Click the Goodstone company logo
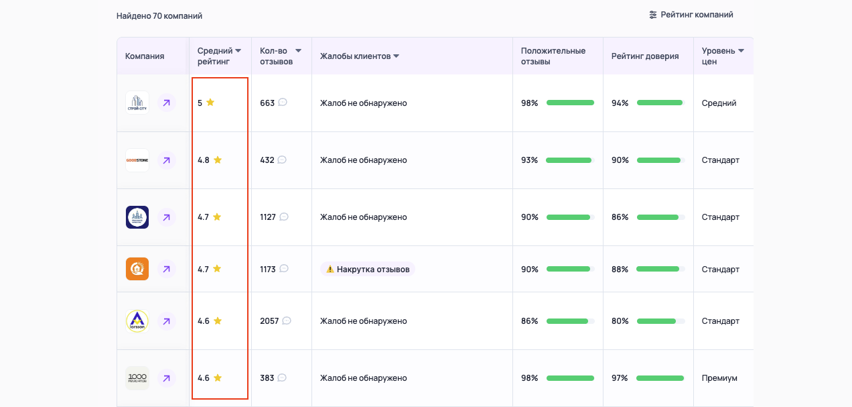The image size is (852, 407). coord(137,160)
